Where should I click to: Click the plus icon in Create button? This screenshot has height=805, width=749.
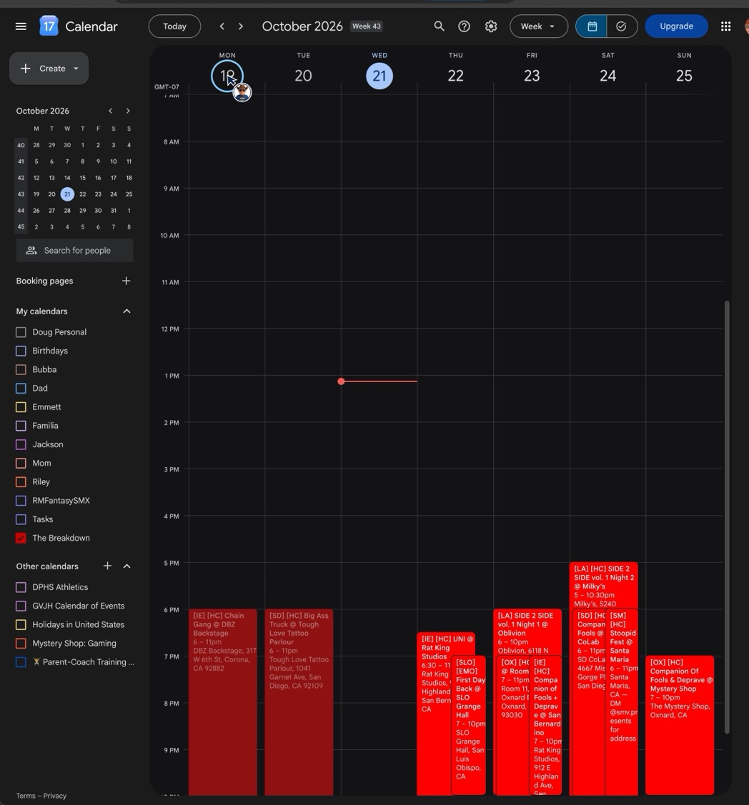(x=25, y=69)
